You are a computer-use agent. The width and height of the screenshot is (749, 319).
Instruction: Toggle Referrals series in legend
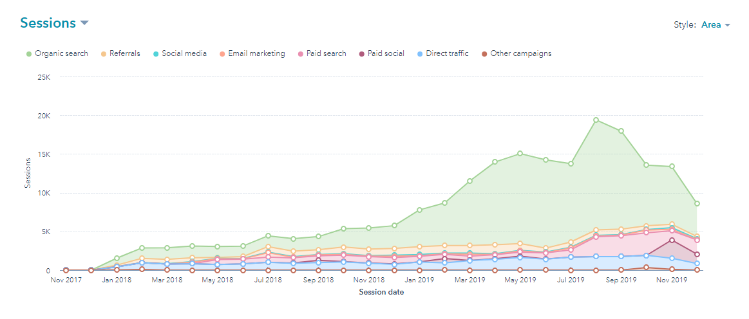120,53
